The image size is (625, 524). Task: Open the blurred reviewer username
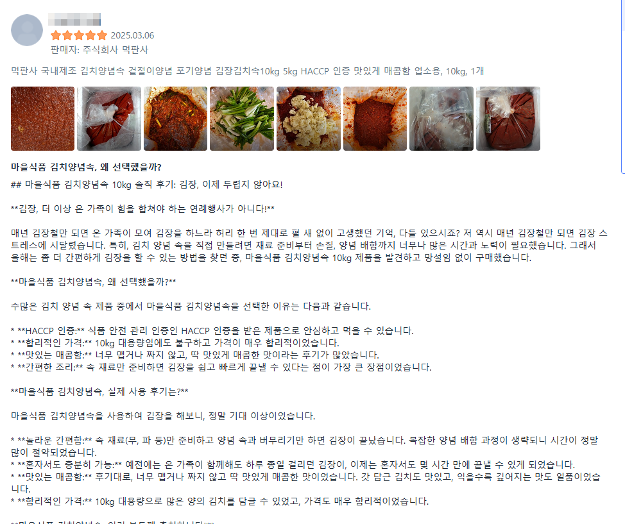74,19
